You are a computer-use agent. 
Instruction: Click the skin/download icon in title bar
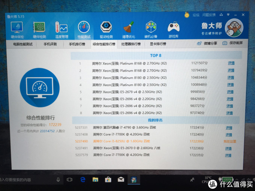tap(221, 15)
